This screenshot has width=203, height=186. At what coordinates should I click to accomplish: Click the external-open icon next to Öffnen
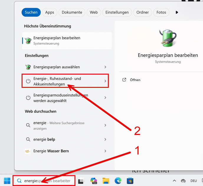(124, 80)
